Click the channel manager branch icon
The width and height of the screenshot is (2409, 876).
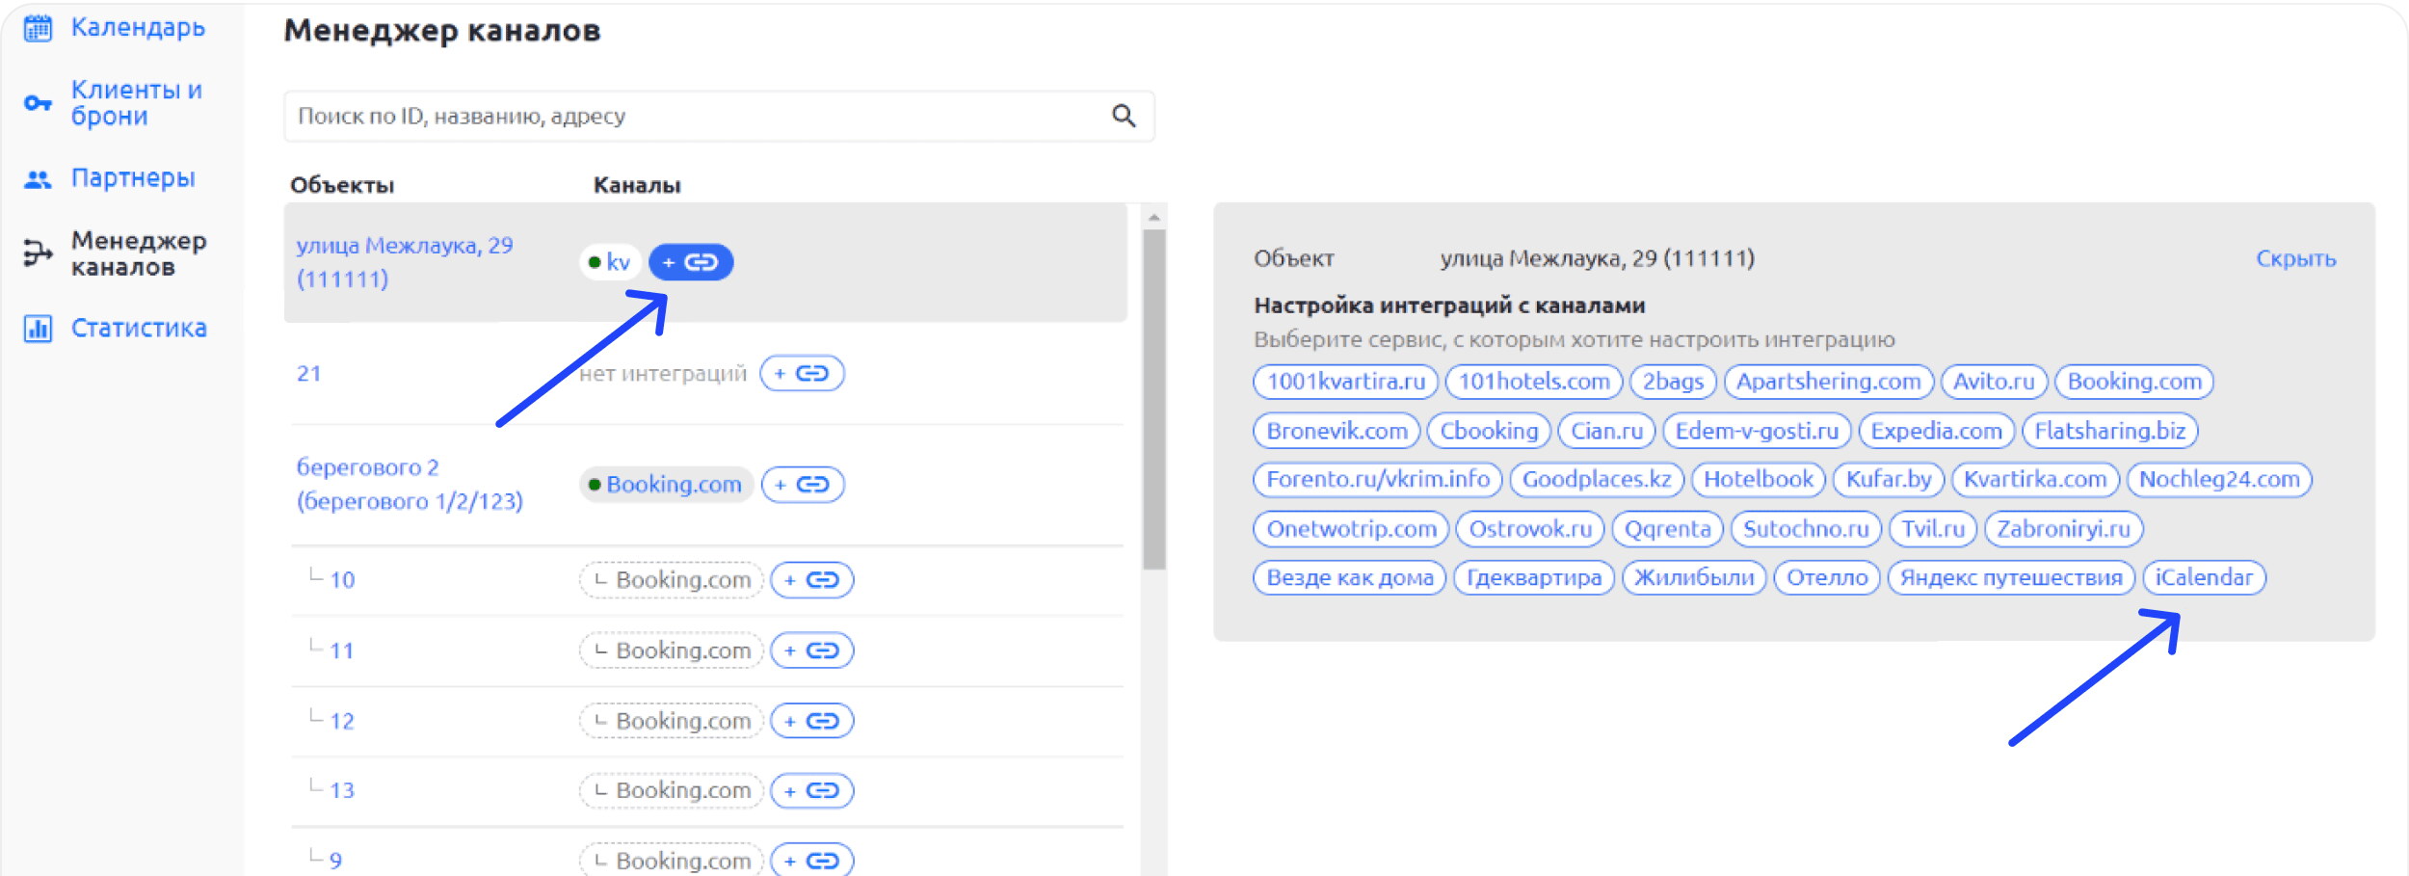[38, 253]
